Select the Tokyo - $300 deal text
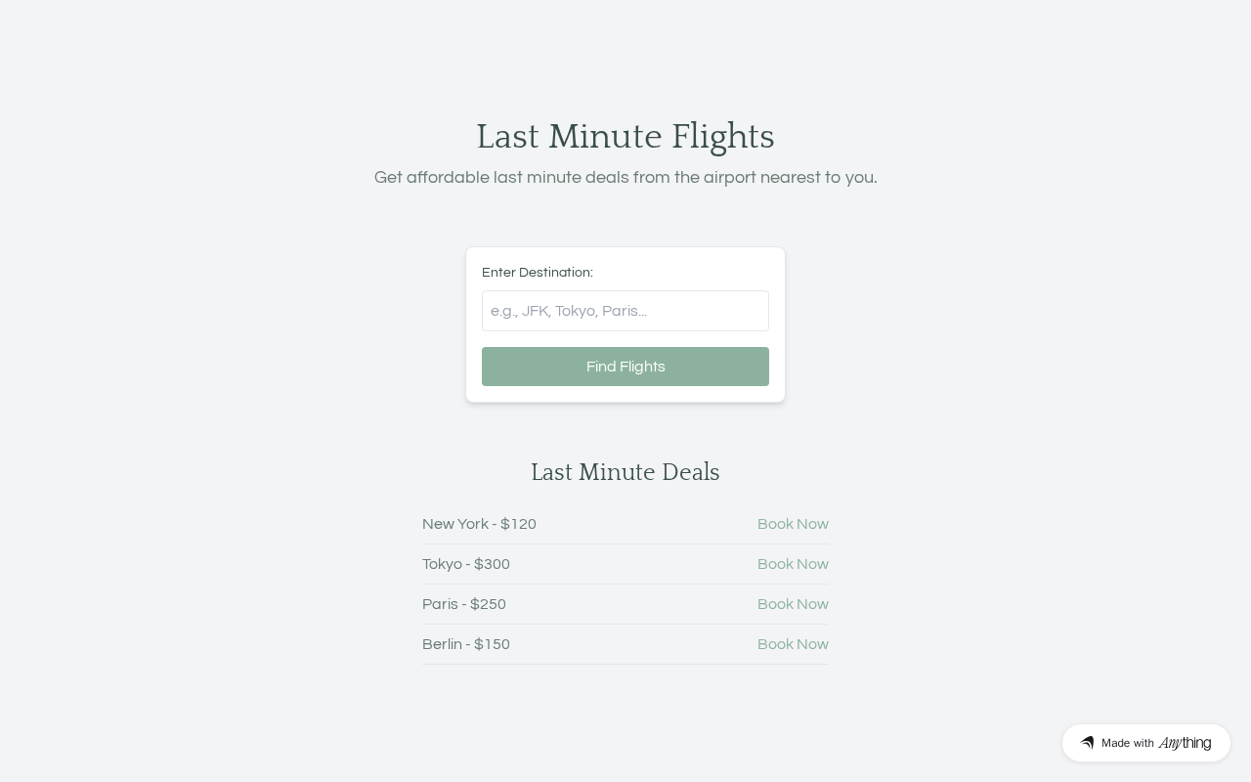The image size is (1251, 782). click(466, 564)
